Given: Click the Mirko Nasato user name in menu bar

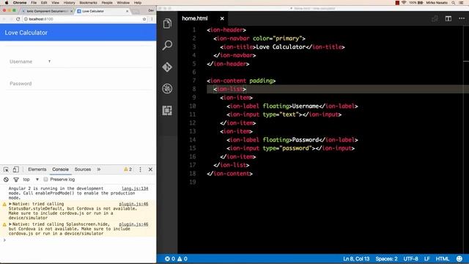Looking at the screenshot, I should click(437, 3).
